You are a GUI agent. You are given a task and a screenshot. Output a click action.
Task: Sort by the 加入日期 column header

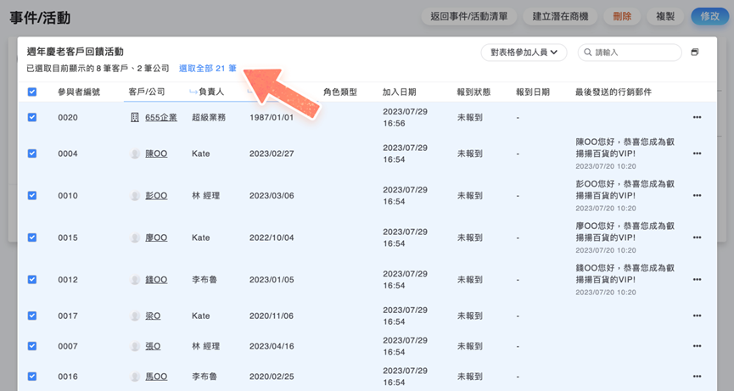(x=399, y=92)
